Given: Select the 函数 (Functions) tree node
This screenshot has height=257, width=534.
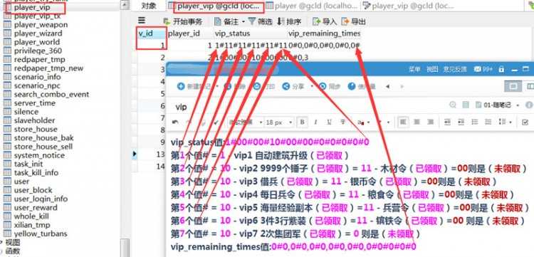Looking at the screenshot, I should point(13,251).
